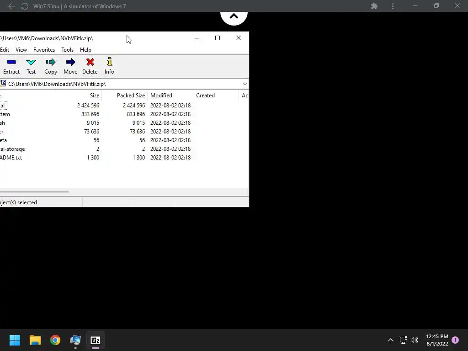Viewport: 468px width, 351px height.
Task: Open the computer monitor taskbar app
Action: pyautogui.click(x=75, y=340)
